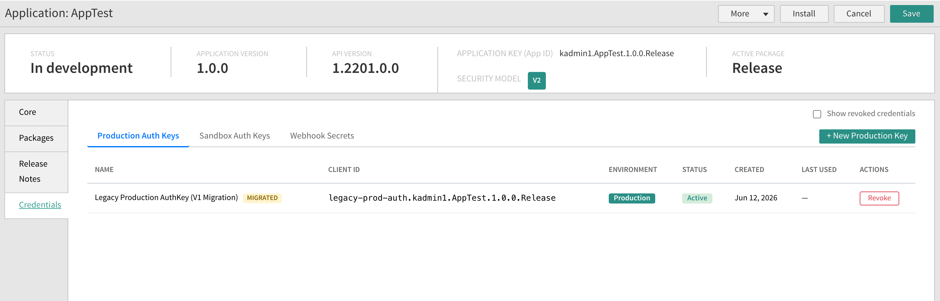Switch to Production Auth Keys tab
940x301 pixels.
point(138,136)
